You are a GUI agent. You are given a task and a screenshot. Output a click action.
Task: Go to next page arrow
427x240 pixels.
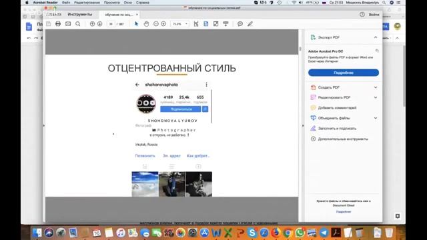pyautogui.click(x=99, y=24)
